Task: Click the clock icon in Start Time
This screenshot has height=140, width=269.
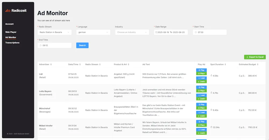Action: point(195,32)
